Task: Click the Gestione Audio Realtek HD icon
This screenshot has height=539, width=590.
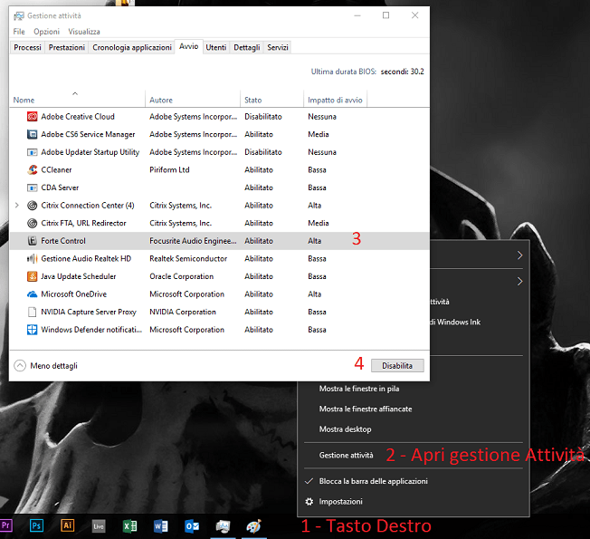Action: [x=33, y=258]
